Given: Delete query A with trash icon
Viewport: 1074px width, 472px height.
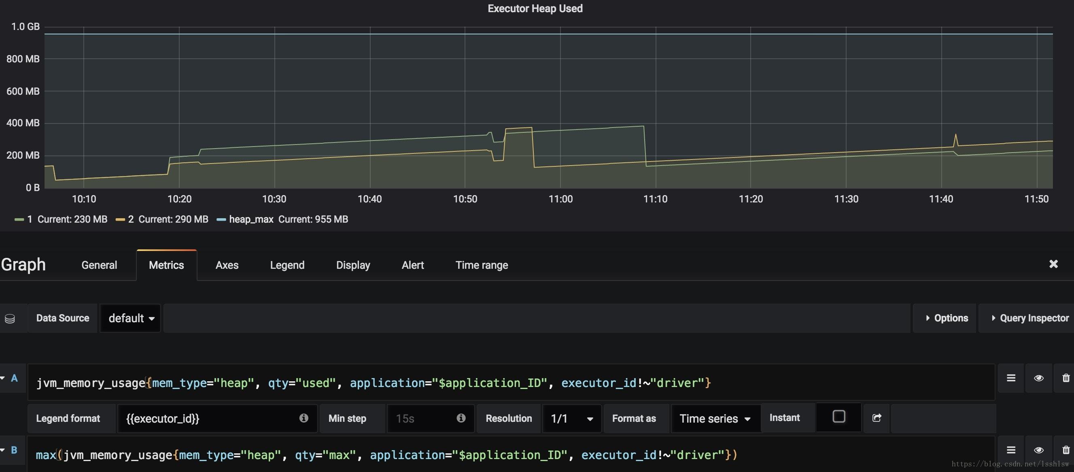Looking at the screenshot, I should (x=1066, y=378).
